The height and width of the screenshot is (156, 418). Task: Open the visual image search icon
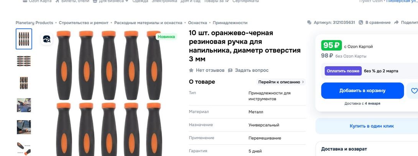click(x=47, y=39)
